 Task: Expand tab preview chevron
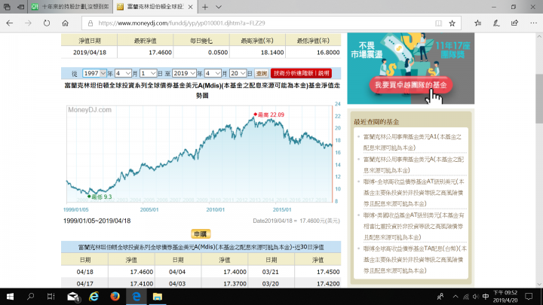(219, 7)
